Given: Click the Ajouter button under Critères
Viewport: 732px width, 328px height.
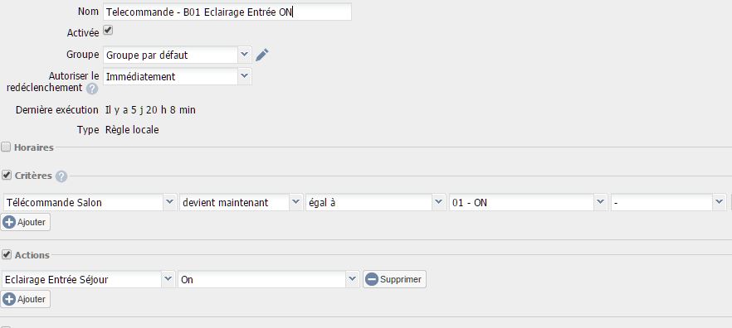Looking at the screenshot, I should [x=26, y=222].
